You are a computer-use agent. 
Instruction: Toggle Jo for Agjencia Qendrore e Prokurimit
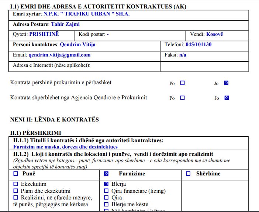click(x=227, y=98)
